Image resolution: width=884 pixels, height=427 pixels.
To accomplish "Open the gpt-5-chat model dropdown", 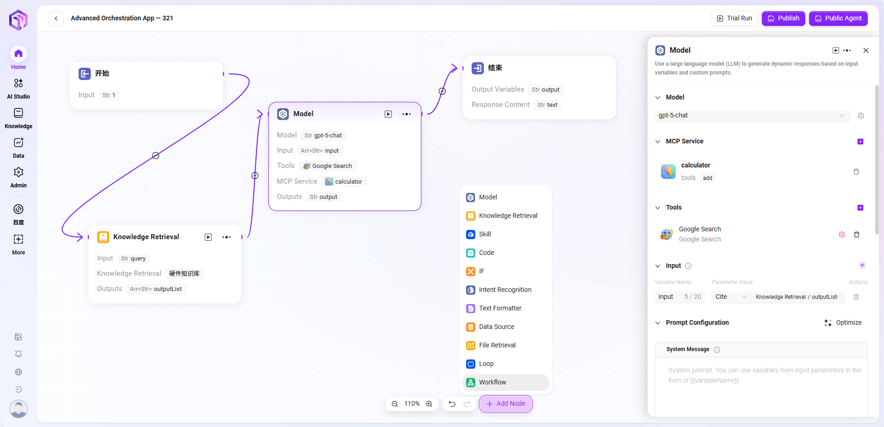I will pos(753,116).
